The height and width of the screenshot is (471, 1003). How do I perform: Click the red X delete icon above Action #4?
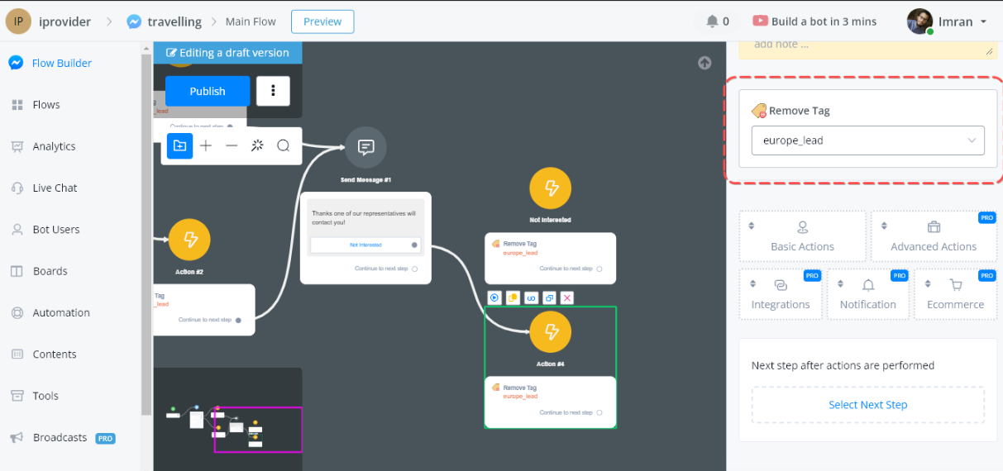point(567,297)
